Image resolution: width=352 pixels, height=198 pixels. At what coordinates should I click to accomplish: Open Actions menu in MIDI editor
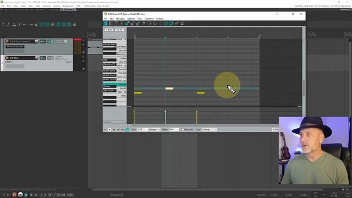159,19
